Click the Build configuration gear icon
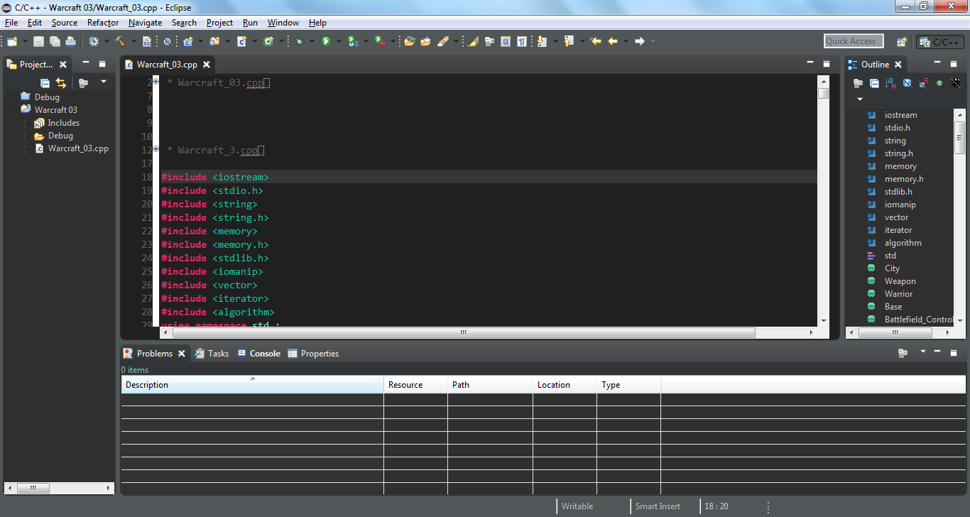Viewport: 970px width, 517px height. (94, 41)
